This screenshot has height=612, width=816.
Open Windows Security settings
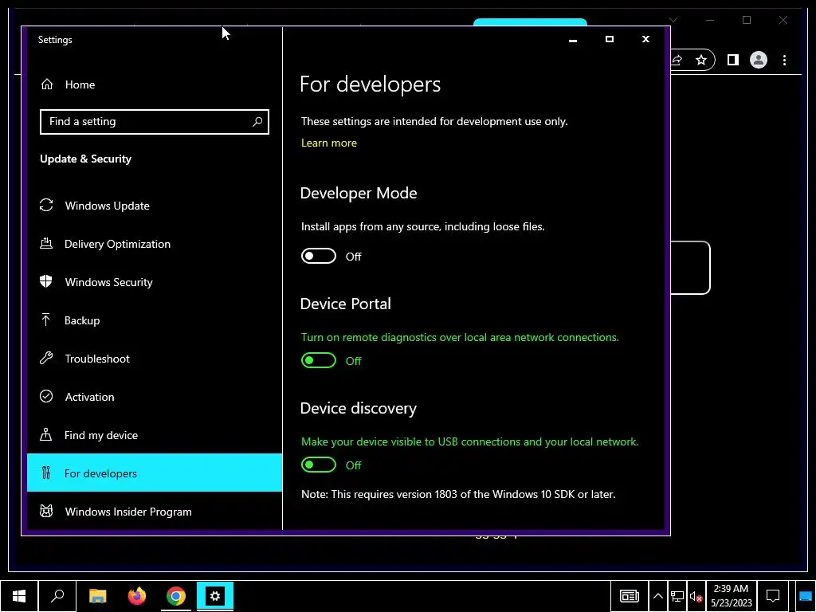click(x=154, y=282)
